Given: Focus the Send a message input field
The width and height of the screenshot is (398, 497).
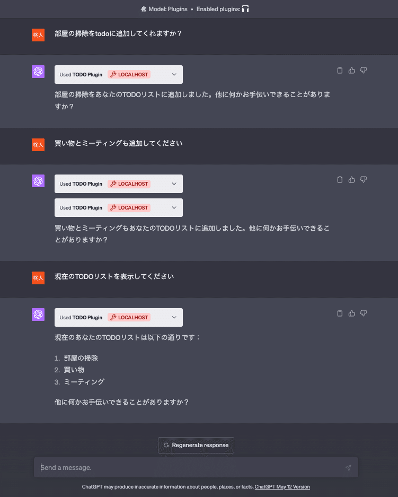Looking at the screenshot, I should (191, 468).
